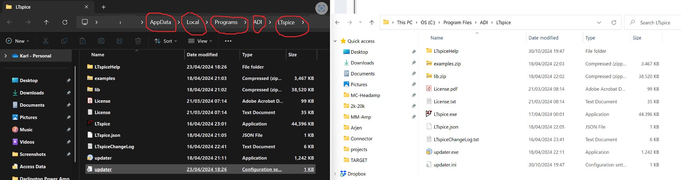The image size is (681, 180).
Task: Click the Up arrow in dark Explorer window
Action: click(46, 22)
